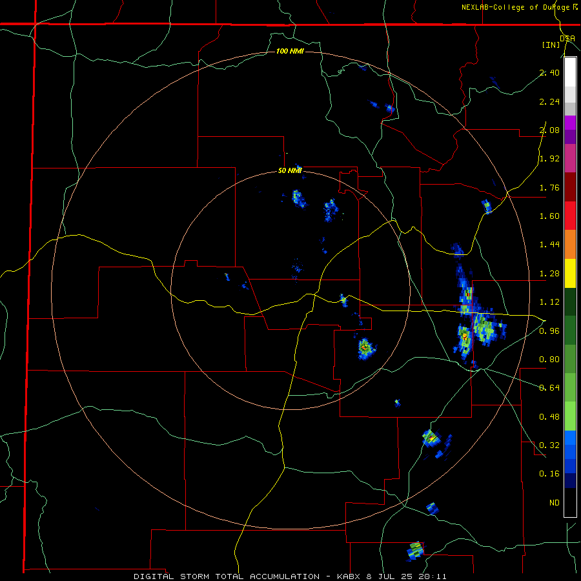
Task: Click the bright purple legend swatch
Action: click(x=570, y=123)
